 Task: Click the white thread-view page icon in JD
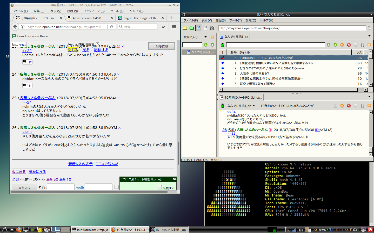[205, 28]
